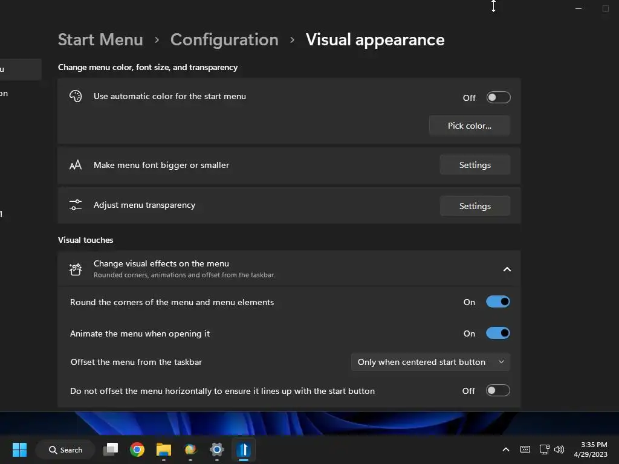Turn off rounded menu corners toggle
The image size is (619, 464).
(x=498, y=302)
